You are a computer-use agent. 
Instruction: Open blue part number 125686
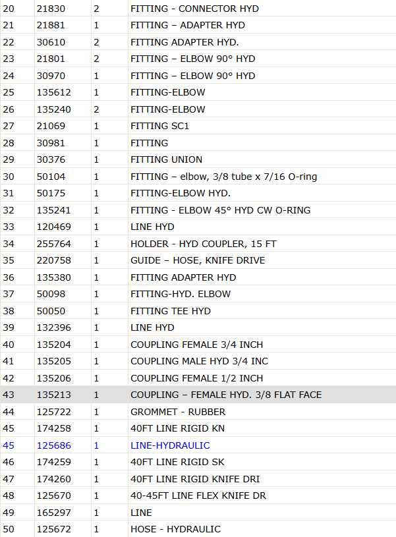[x=54, y=445]
